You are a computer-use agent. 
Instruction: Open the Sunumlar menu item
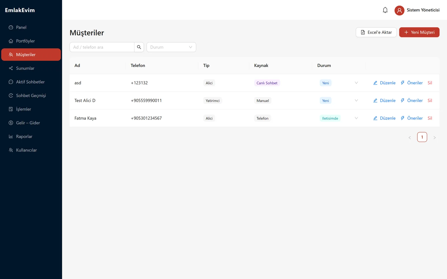pyautogui.click(x=31, y=68)
